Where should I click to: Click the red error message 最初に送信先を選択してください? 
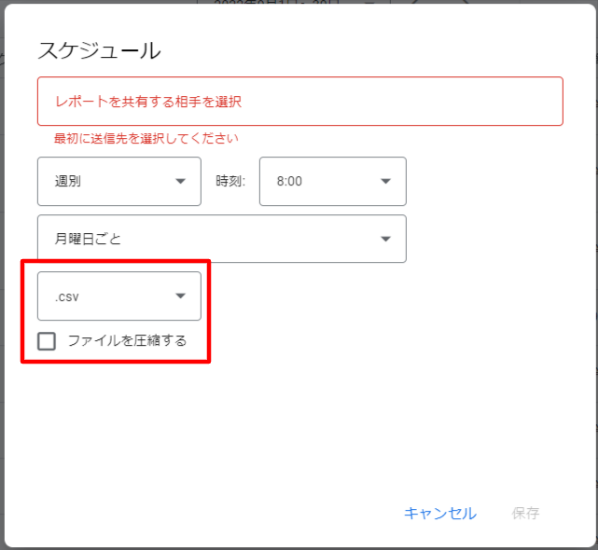146,139
